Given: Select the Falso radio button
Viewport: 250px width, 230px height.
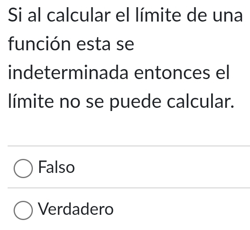Looking at the screenshot, I should click(x=23, y=169).
